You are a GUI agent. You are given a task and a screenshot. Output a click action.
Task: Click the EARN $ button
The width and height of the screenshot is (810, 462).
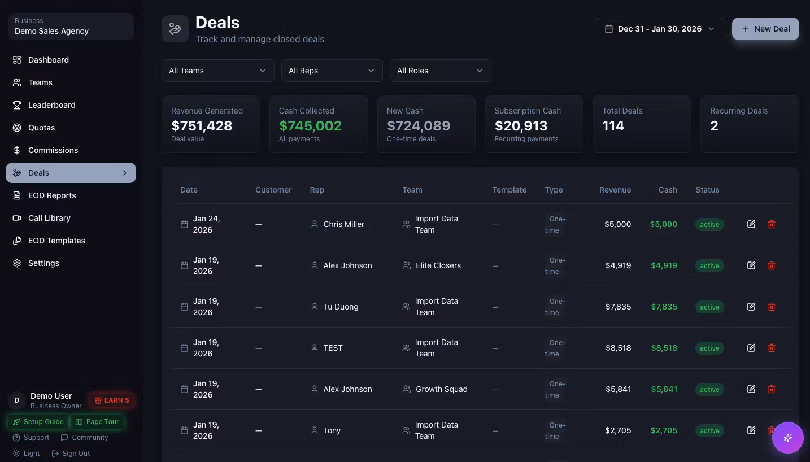click(112, 400)
